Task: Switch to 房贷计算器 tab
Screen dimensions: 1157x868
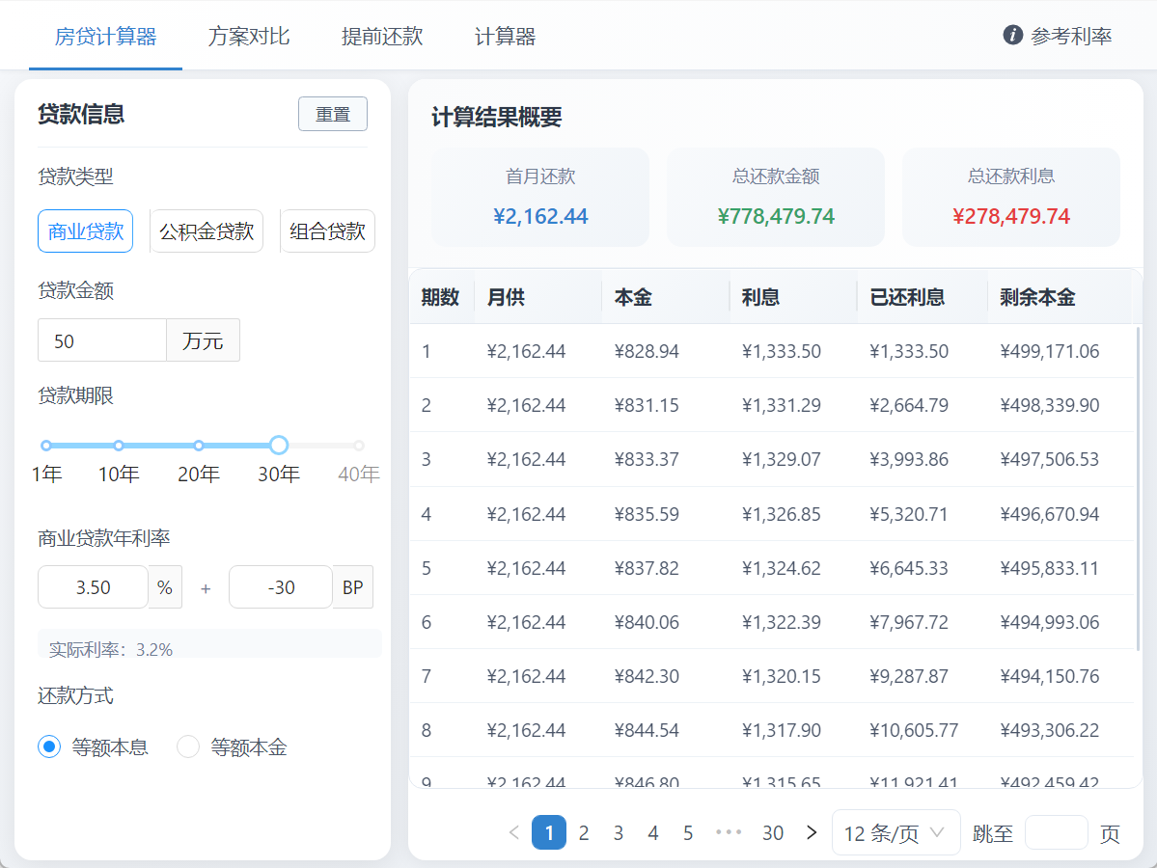Action: pos(105,36)
